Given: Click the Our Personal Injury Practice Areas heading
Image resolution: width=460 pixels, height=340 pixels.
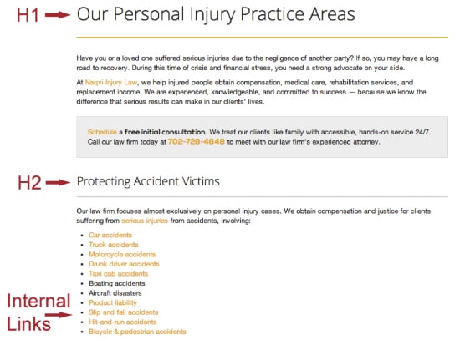Looking at the screenshot, I should click(x=216, y=14).
